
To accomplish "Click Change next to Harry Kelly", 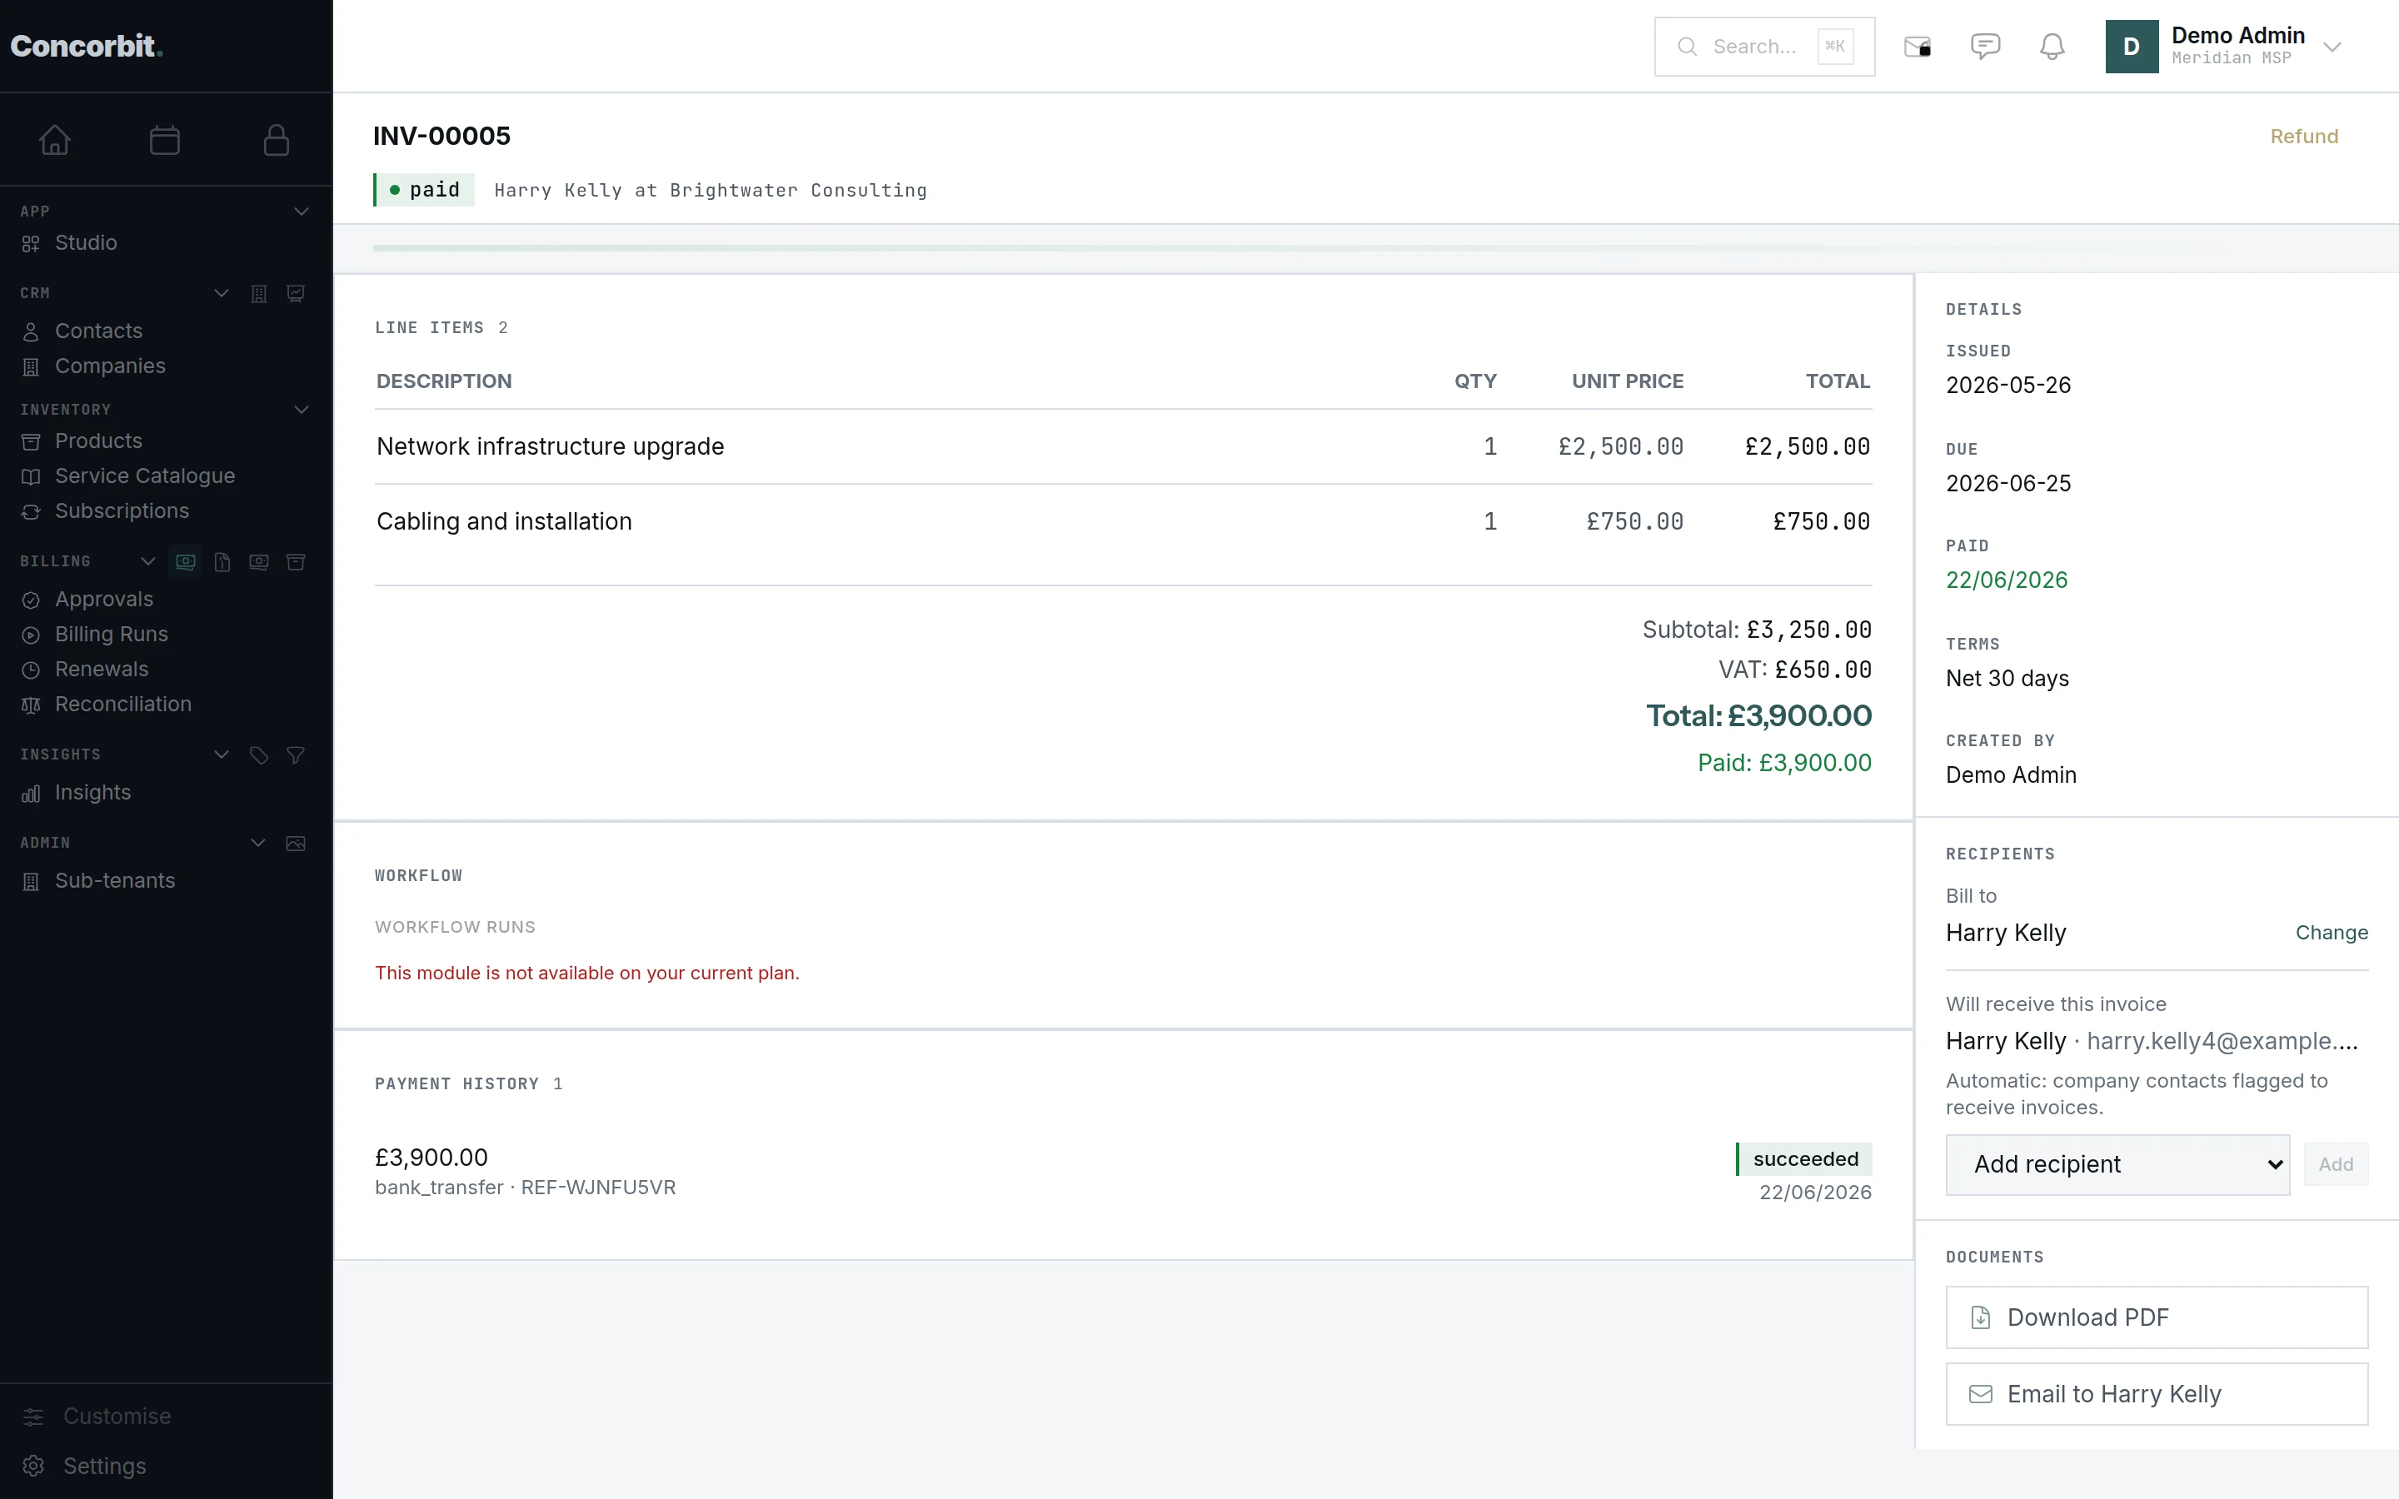I will point(2332,933).
